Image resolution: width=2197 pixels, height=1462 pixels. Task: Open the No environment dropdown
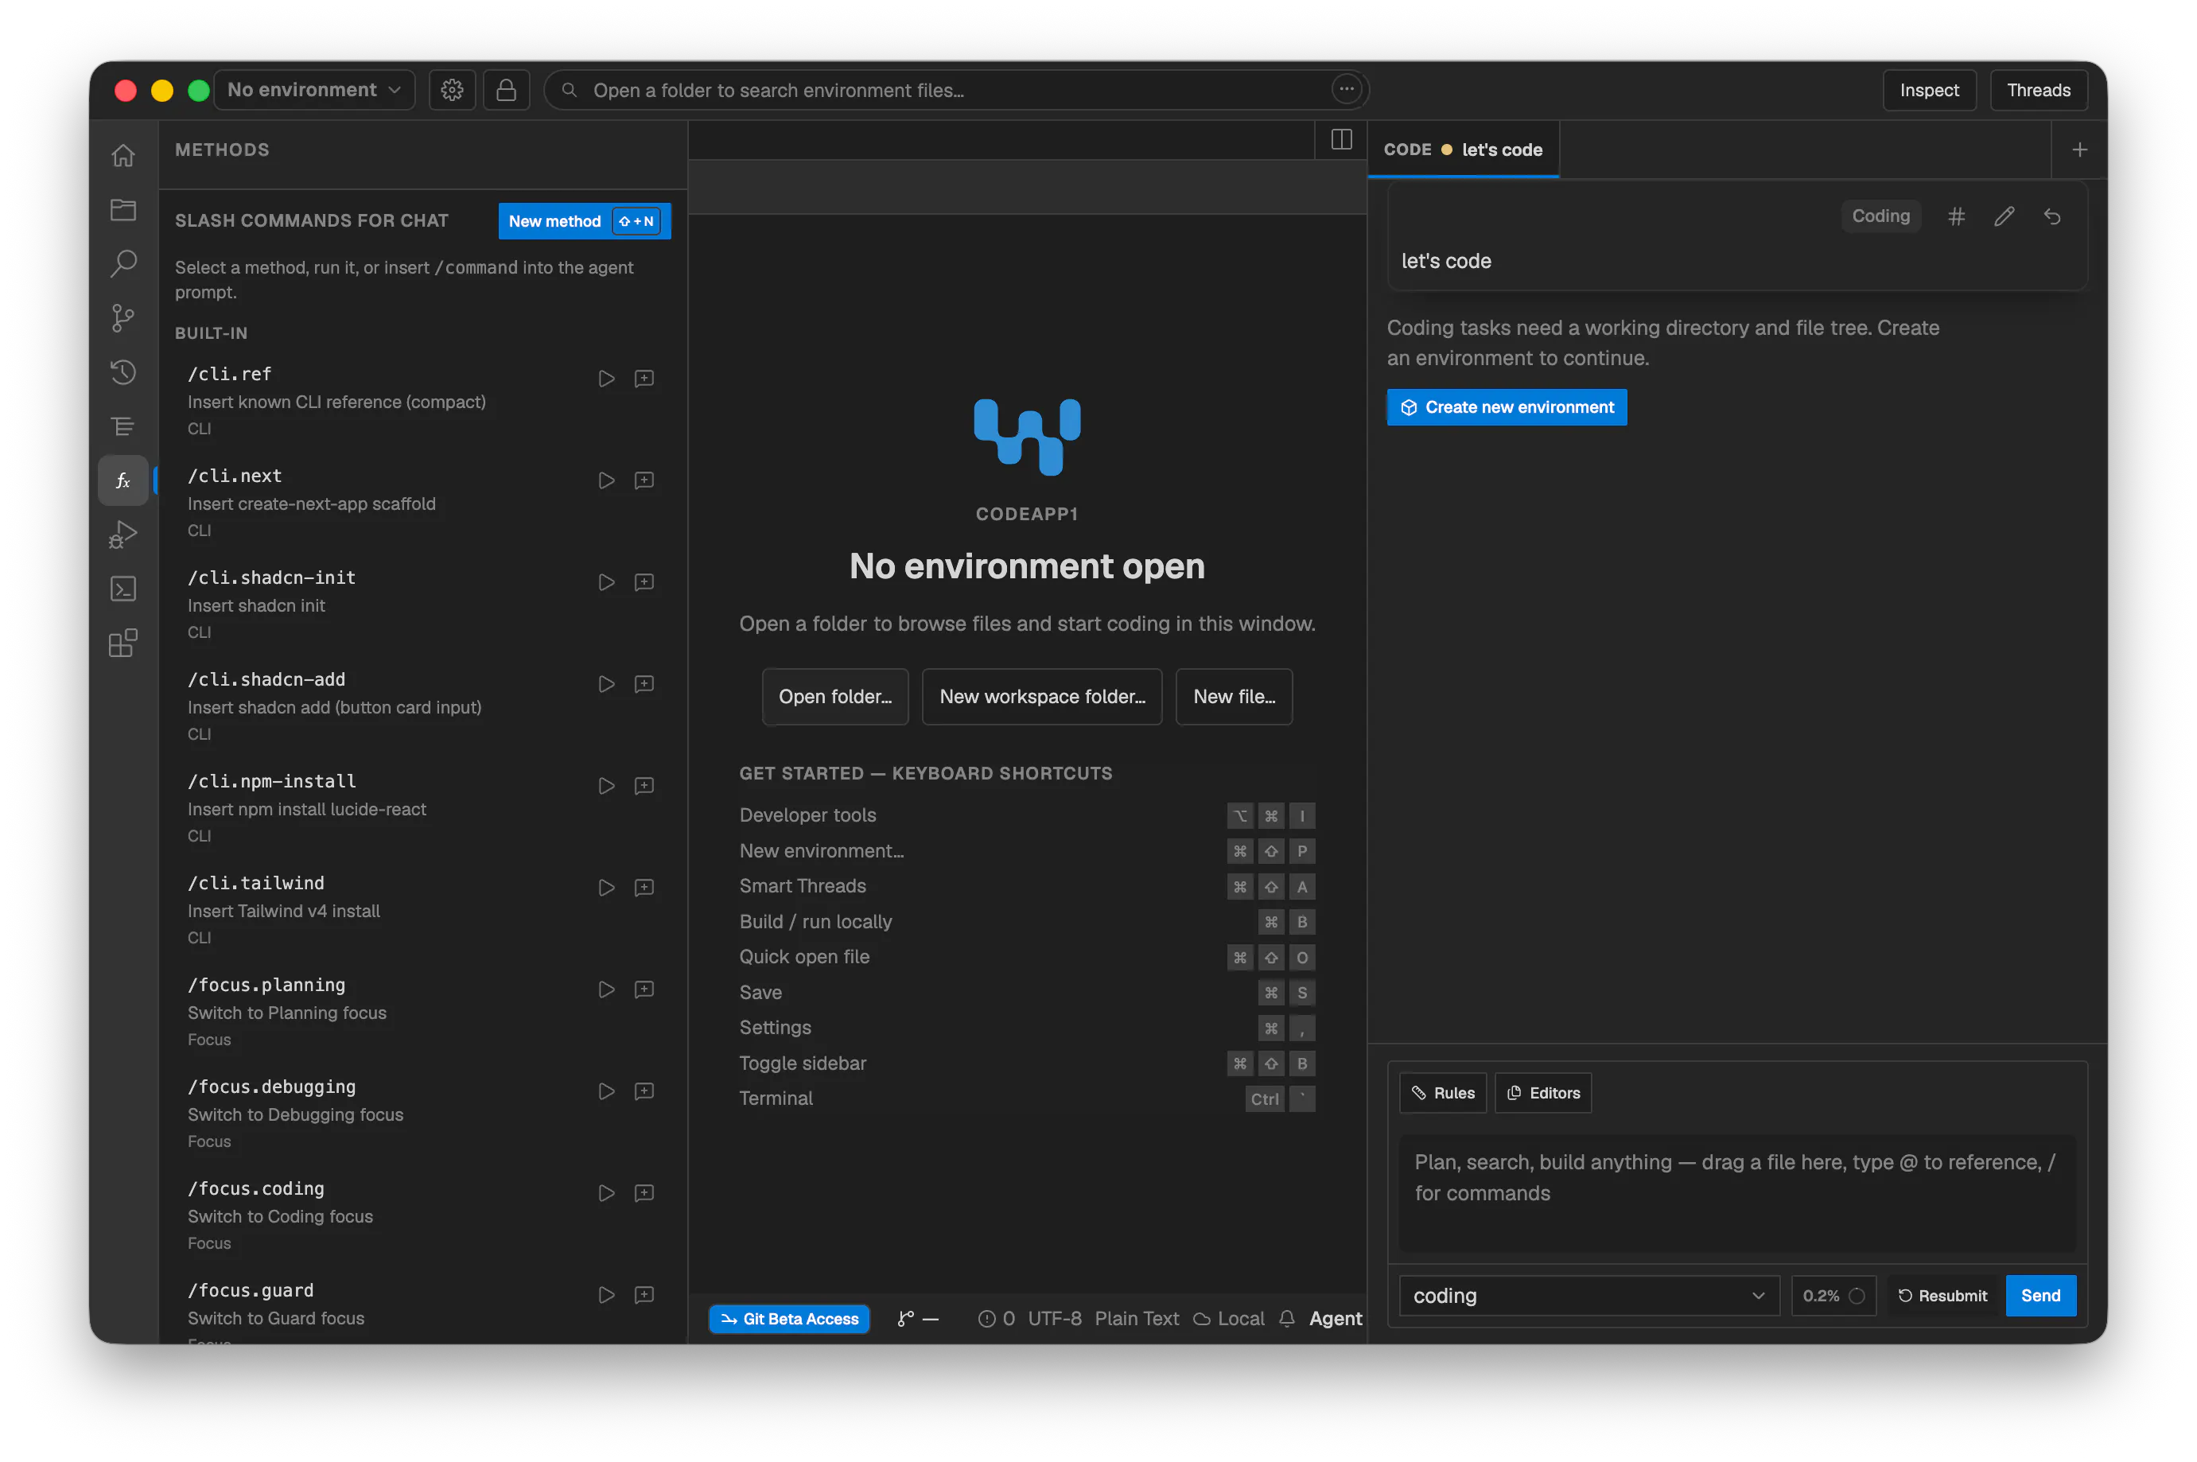coord(314,90)
